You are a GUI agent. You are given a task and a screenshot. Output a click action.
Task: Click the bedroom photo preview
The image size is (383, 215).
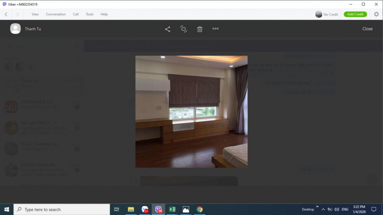[191, 111]
